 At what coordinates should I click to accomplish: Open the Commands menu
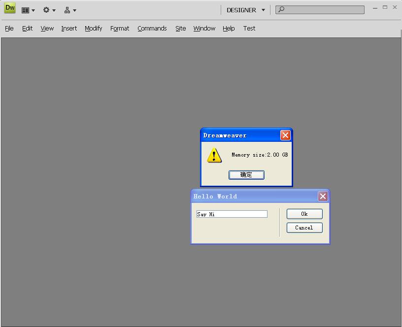point(152,29)
